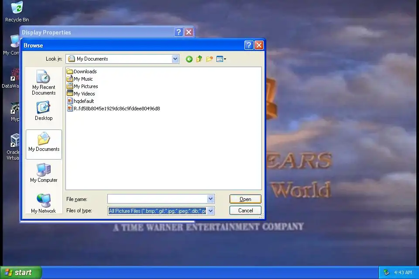Select My Computer in the places bar
This screenshot has width=419, height=279.
[x=44, y=173]
